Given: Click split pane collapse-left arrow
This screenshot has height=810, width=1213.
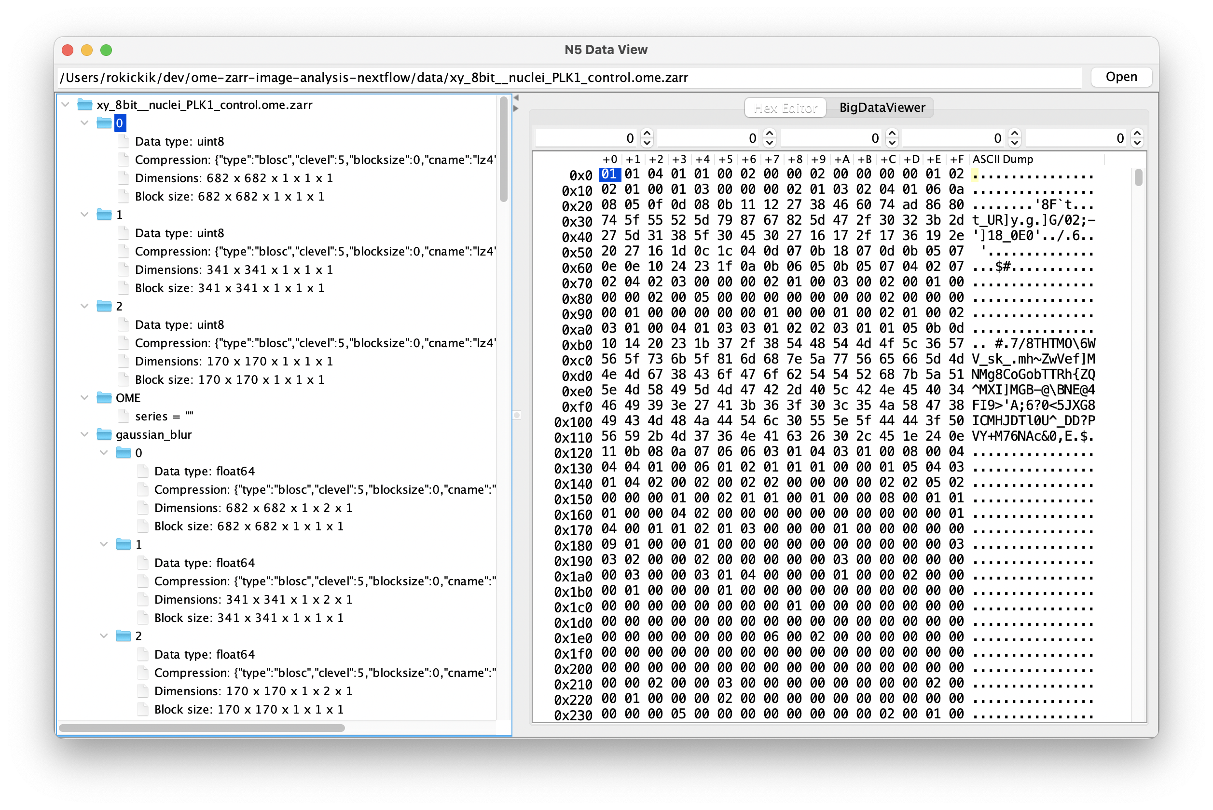Looking at the screenshot, I should [x=516, y=97].
